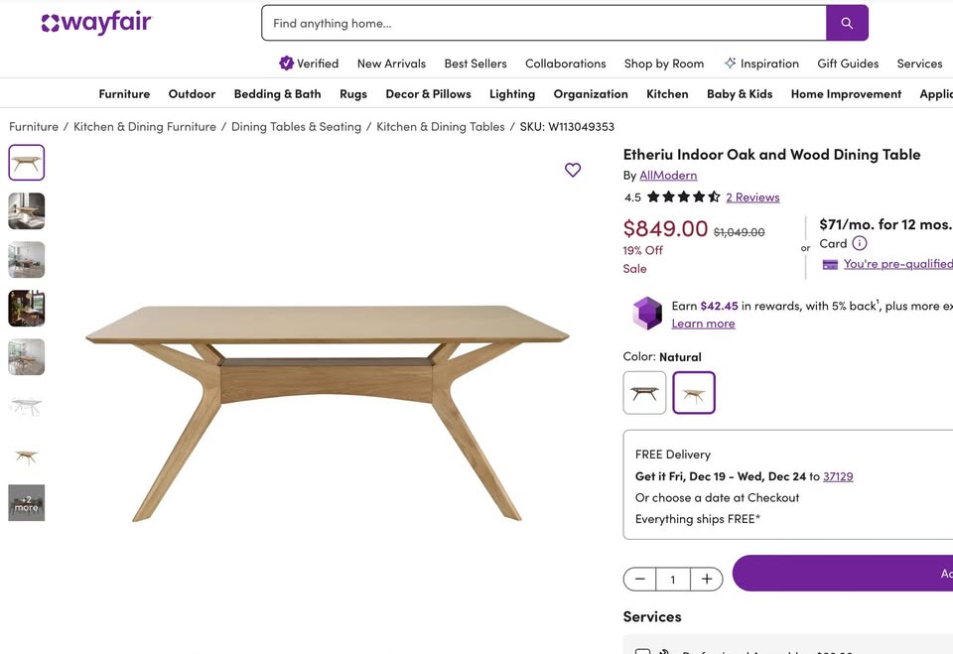
Task: Click the search magnifying glass icon
Action: (847, 22)
